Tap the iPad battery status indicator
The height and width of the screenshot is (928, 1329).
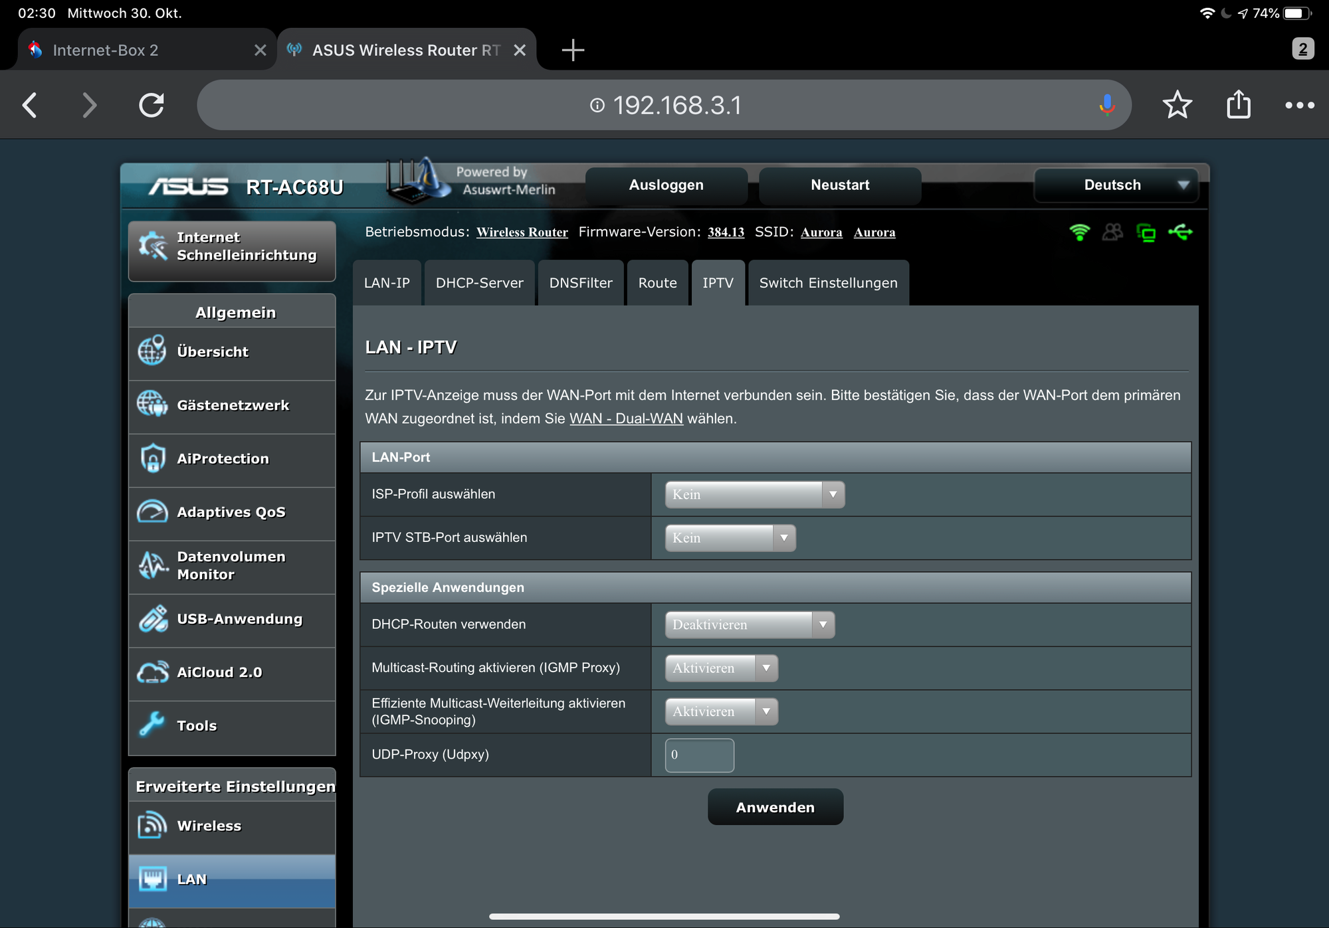[x=1297, y=13]
